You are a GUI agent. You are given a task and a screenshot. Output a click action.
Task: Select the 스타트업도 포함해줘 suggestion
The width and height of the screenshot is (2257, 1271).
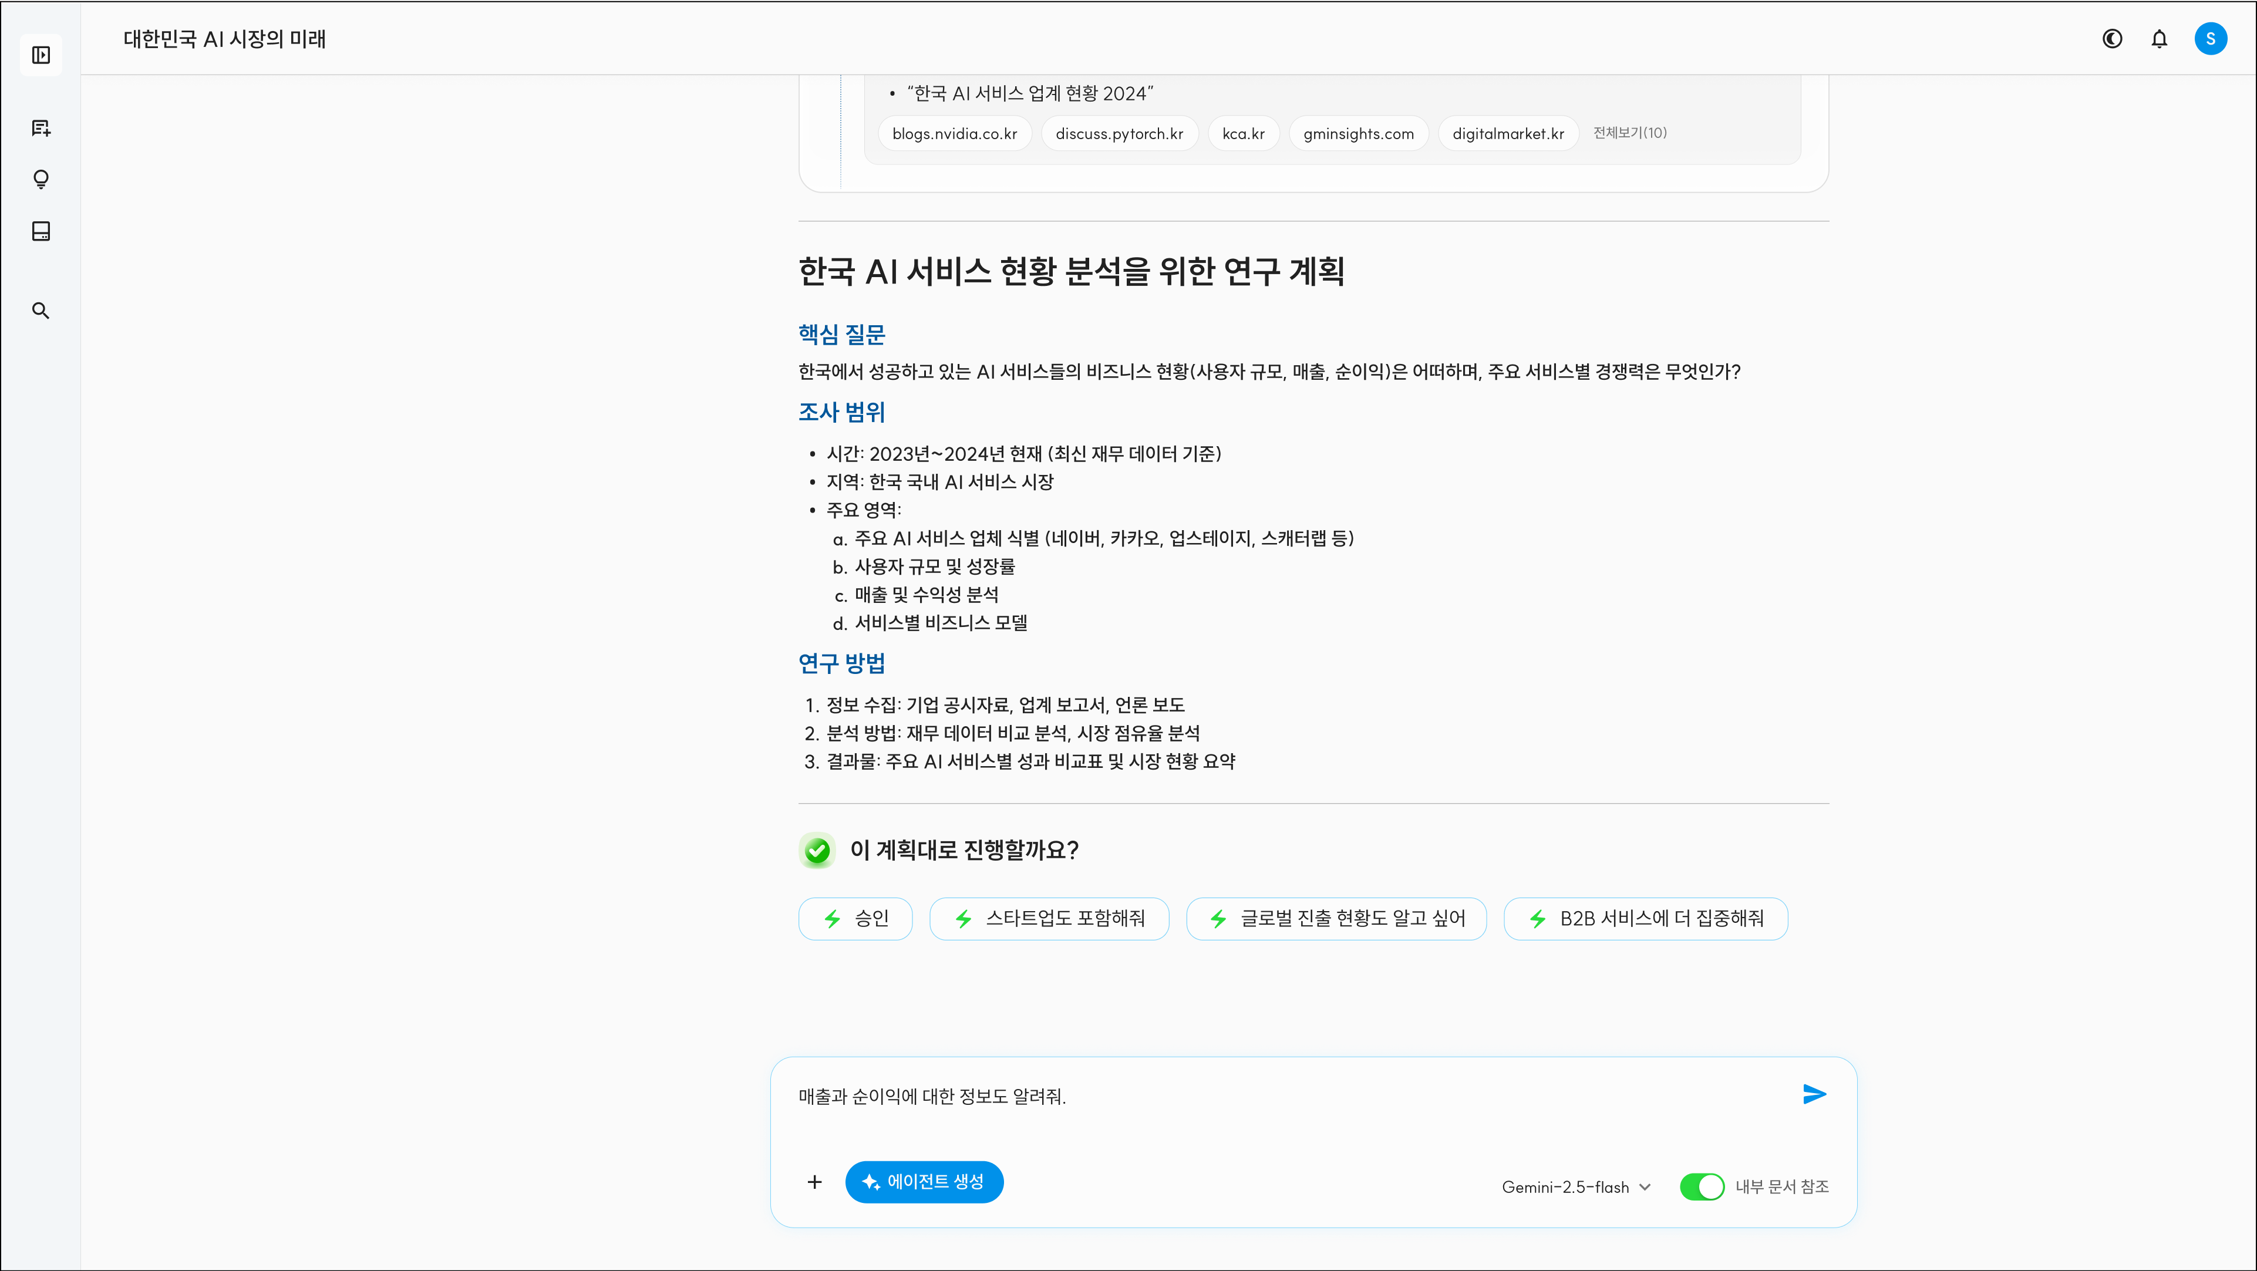coord(1049,919)
